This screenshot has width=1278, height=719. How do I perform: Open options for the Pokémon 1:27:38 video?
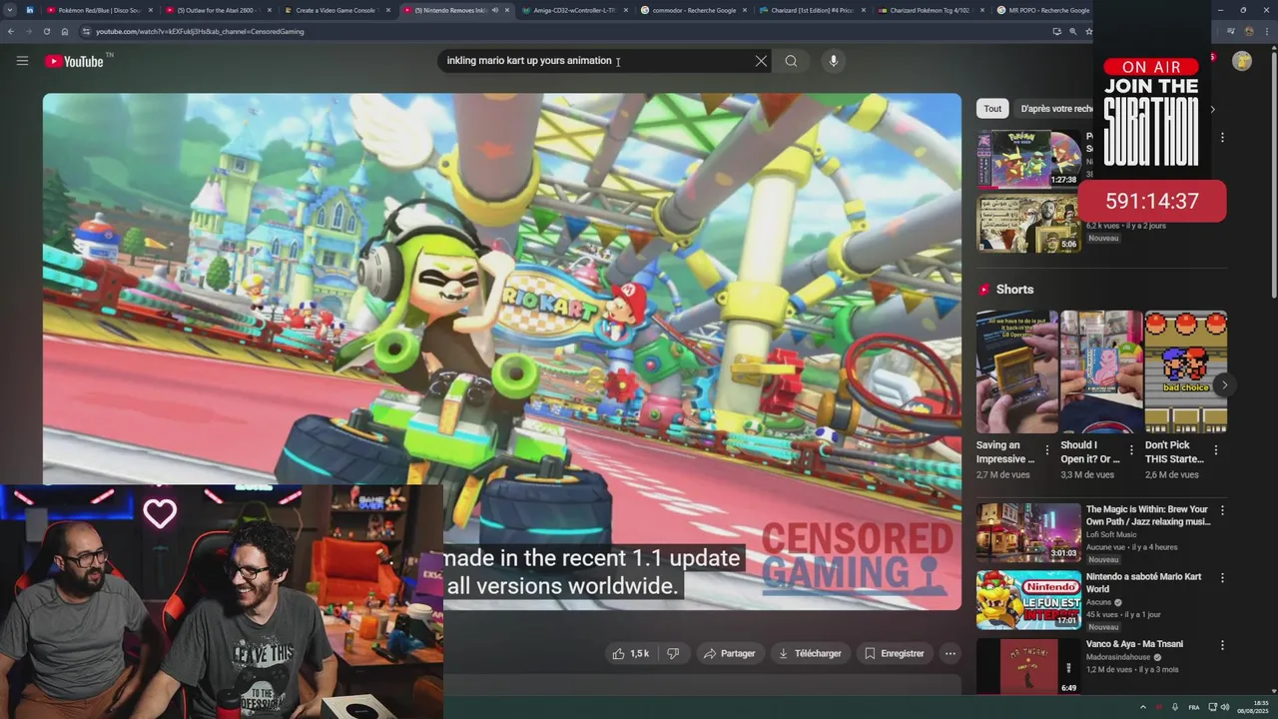click(x=1222, y=138)
